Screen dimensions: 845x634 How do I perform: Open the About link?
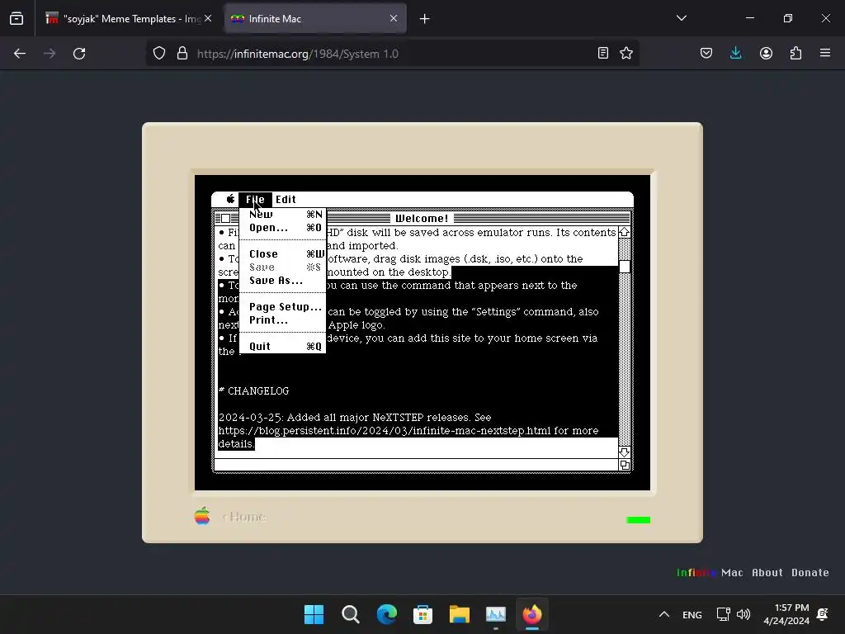(767, 573)
